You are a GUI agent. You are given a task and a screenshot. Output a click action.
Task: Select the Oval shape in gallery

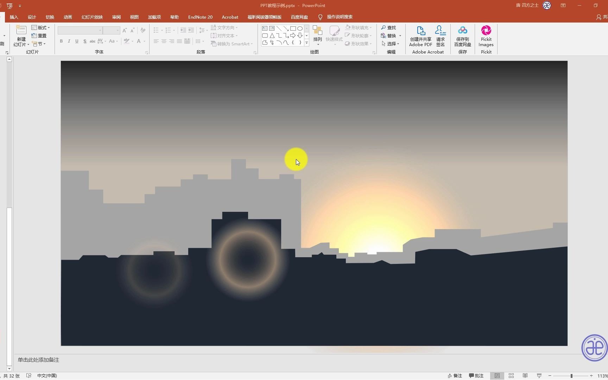click(x=300, y=28)
